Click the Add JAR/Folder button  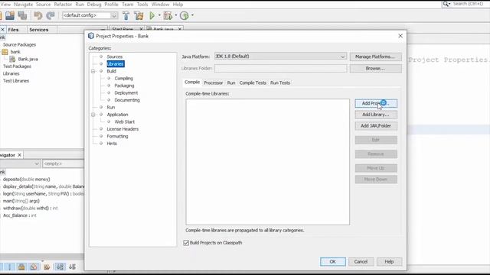click(x=376, y=125)
